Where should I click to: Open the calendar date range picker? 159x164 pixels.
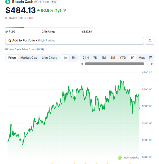151,58
